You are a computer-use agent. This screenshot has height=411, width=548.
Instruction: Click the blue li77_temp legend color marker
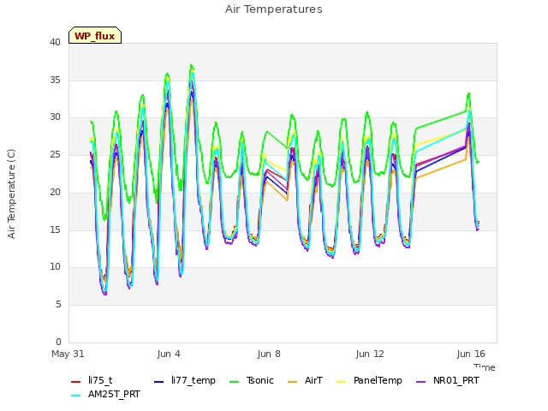159,382
